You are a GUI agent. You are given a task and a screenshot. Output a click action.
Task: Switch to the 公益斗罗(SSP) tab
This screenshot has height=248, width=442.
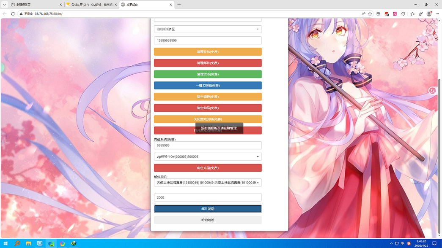(90, 5)
